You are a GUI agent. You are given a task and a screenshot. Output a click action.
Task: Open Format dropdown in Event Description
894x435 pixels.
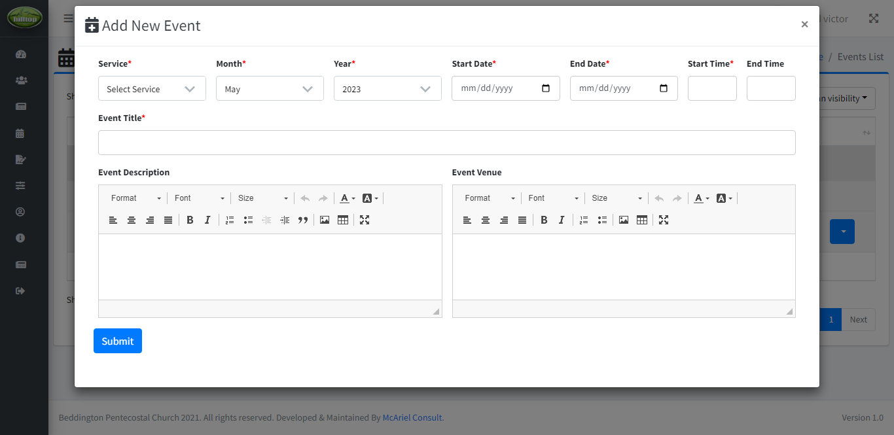coord(135,198)
